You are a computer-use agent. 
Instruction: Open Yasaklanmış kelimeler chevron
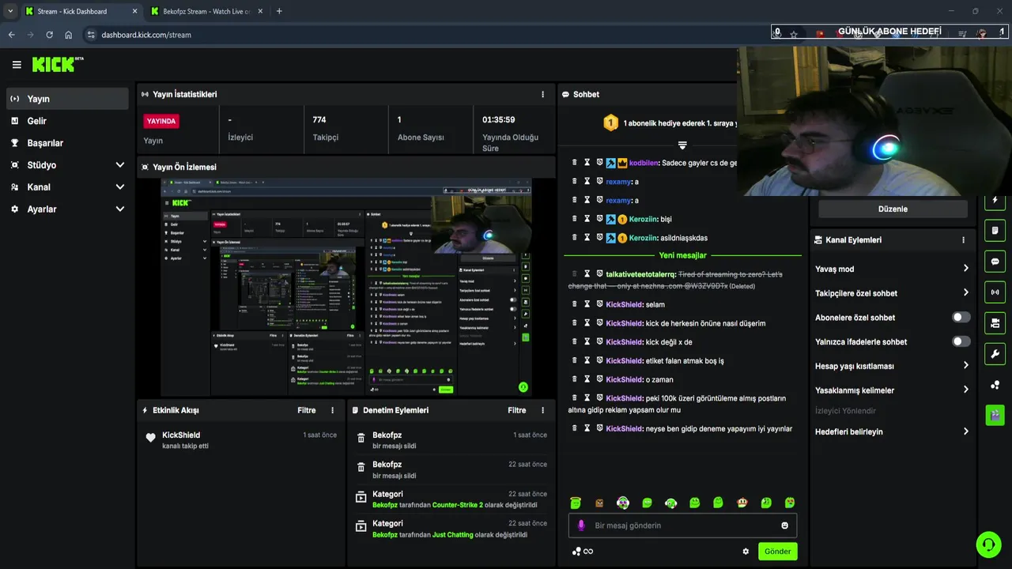[965, 390]
